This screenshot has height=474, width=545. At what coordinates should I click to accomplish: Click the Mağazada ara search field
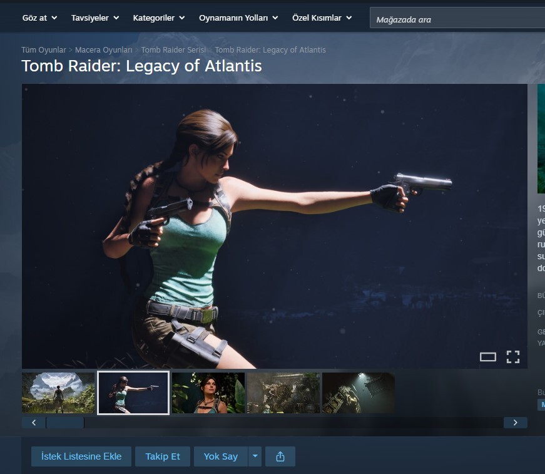(x=457, y=19)
